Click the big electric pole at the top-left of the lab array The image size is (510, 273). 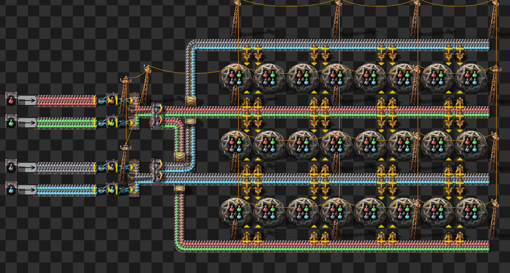tap(237, 18)
